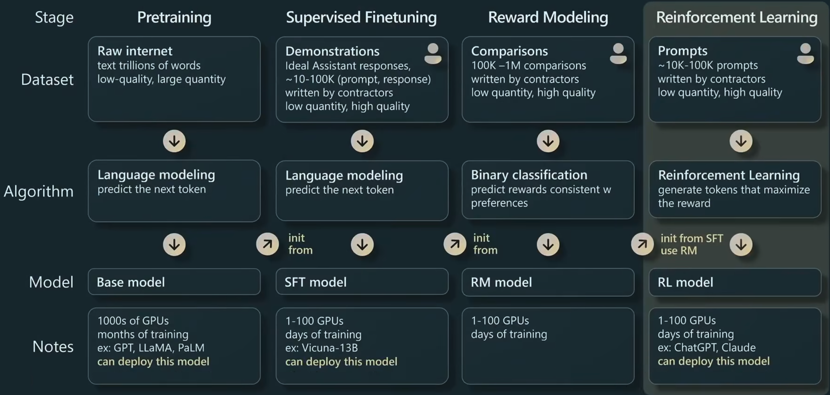Click the person icon in Demonstrations box
Viewport: 830px width, 395px height.
(433, 53)
